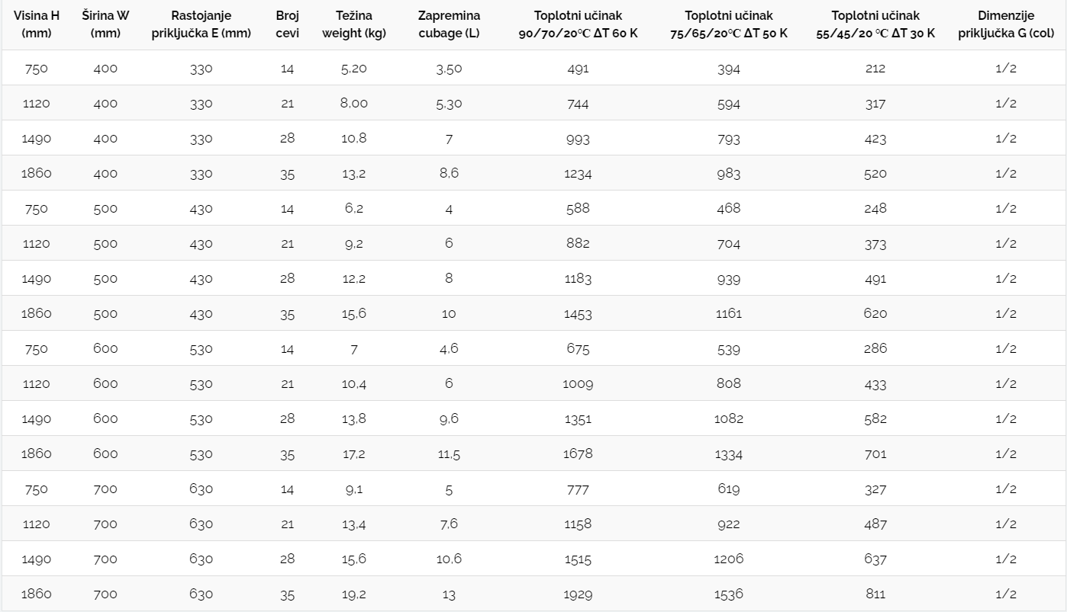Viewport: 1067px width, 612px height.
Task: Click the cubage cell 11,5
Action: [x=449, y=454]
